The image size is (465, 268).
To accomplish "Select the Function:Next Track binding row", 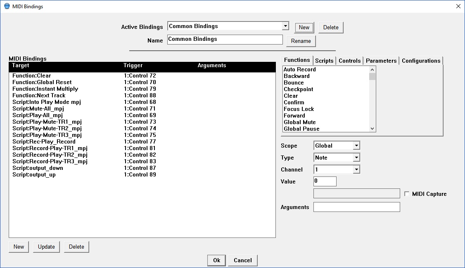I will [x=142, y=95].
